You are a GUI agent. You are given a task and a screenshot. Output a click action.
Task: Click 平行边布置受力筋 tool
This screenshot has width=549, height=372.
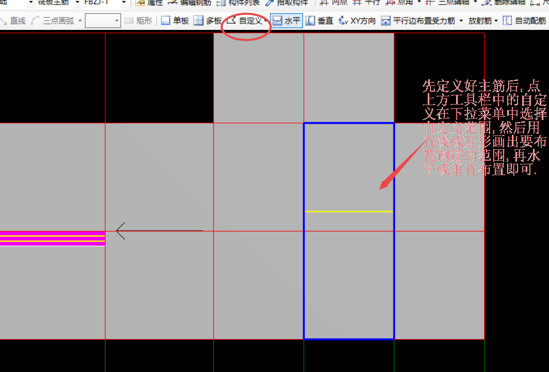418,21
